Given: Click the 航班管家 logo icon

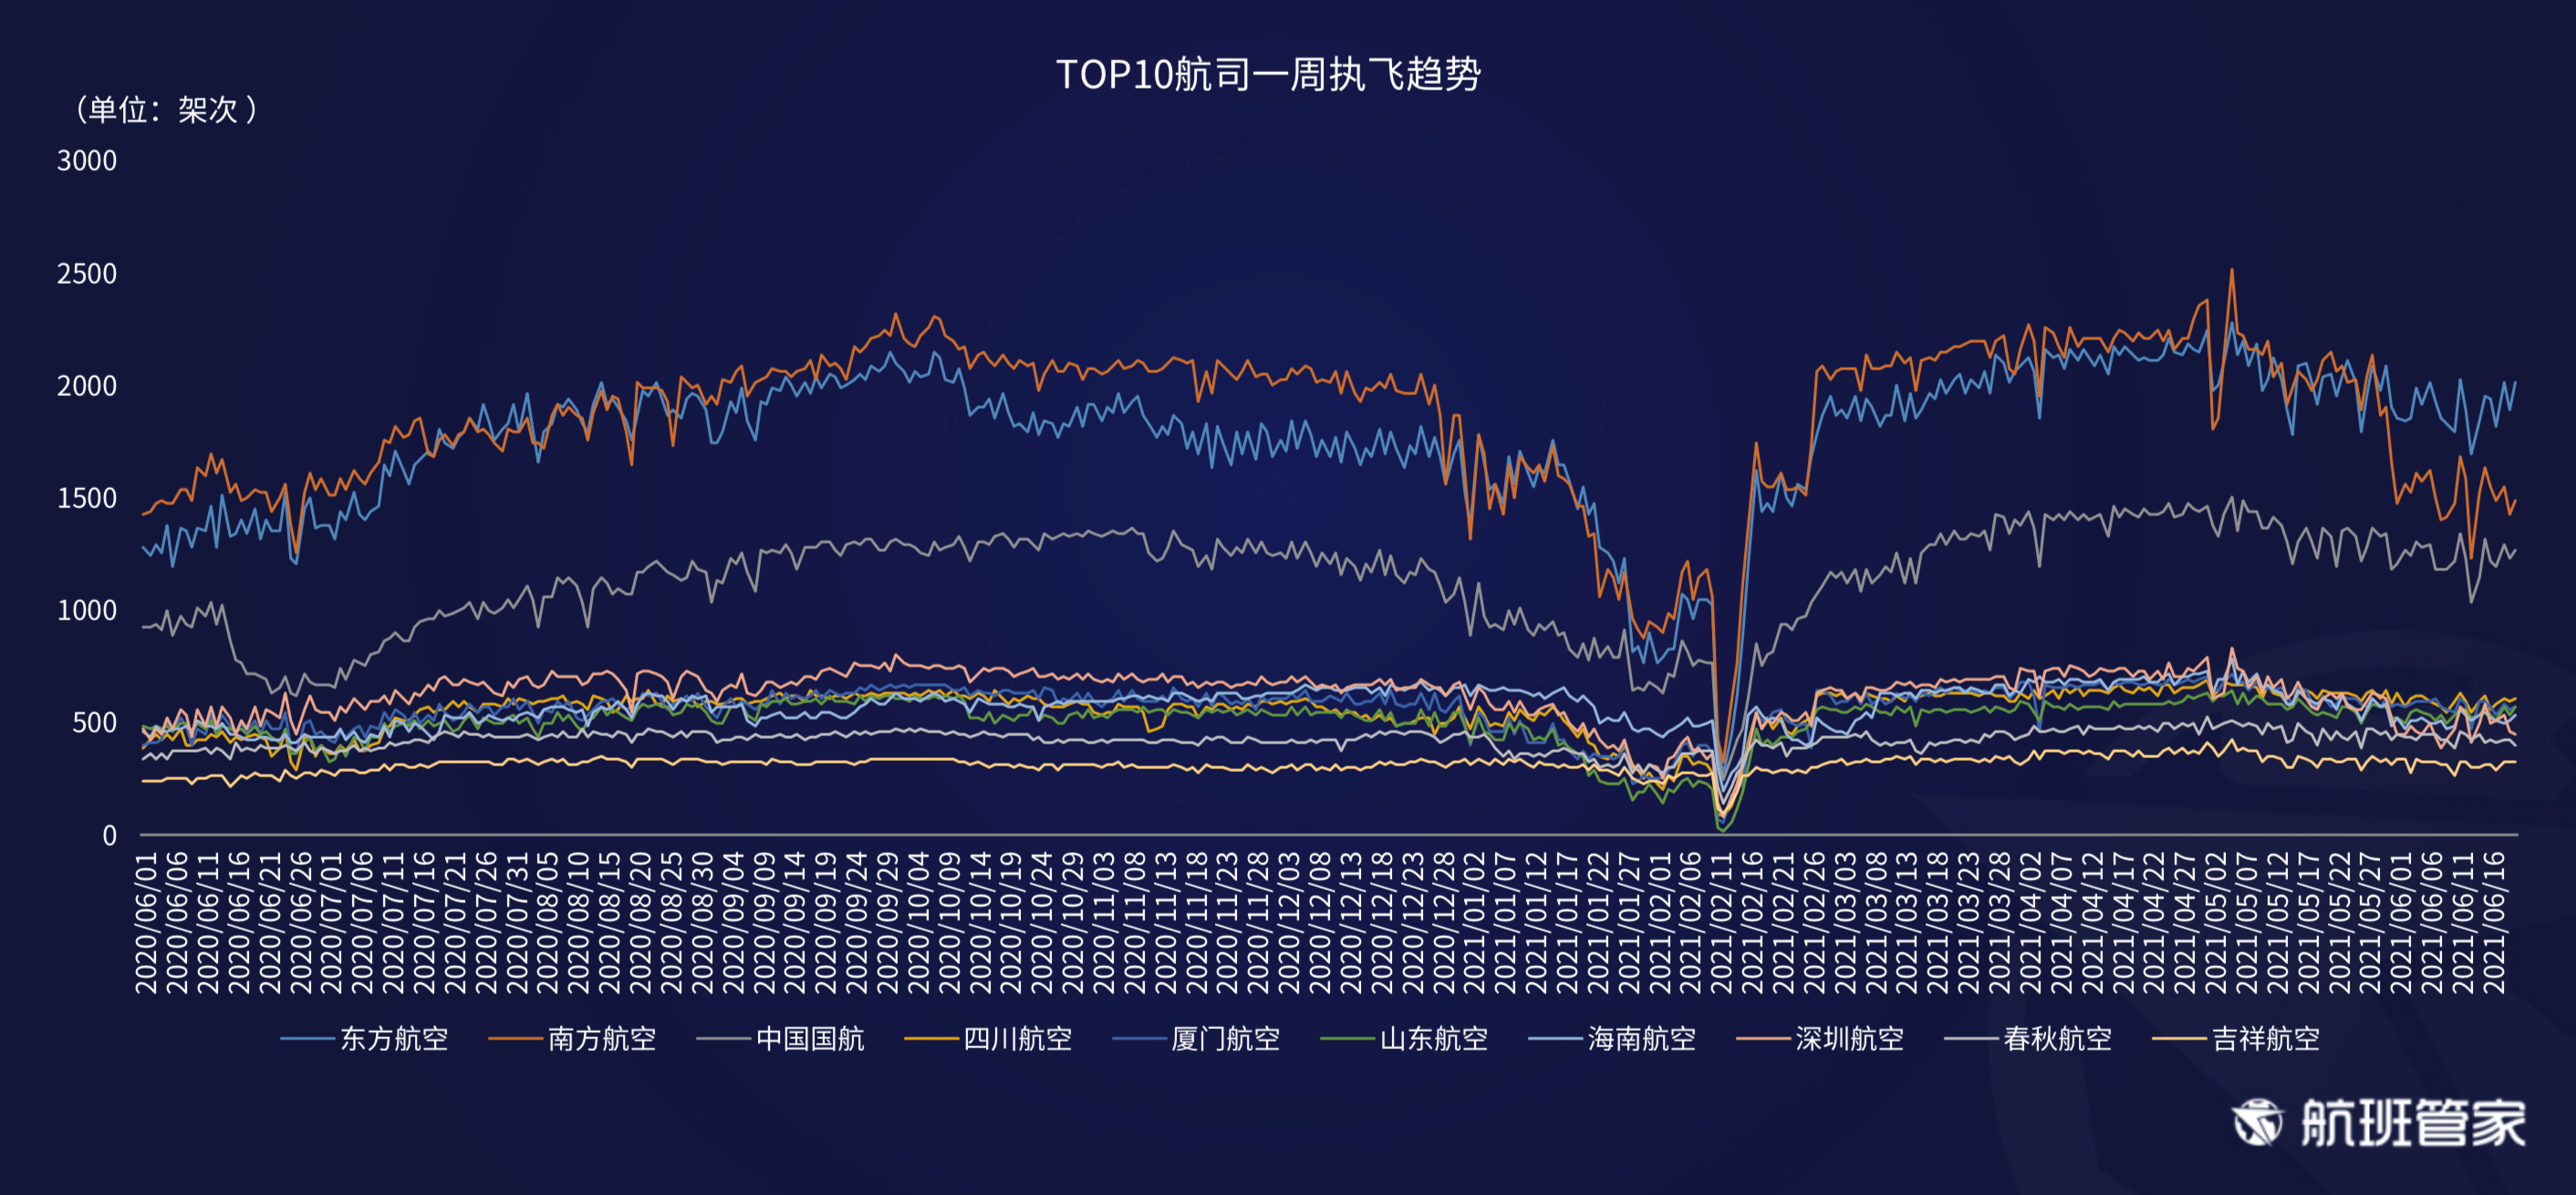Looking at the screenshot, I should coord(2257,1122).
